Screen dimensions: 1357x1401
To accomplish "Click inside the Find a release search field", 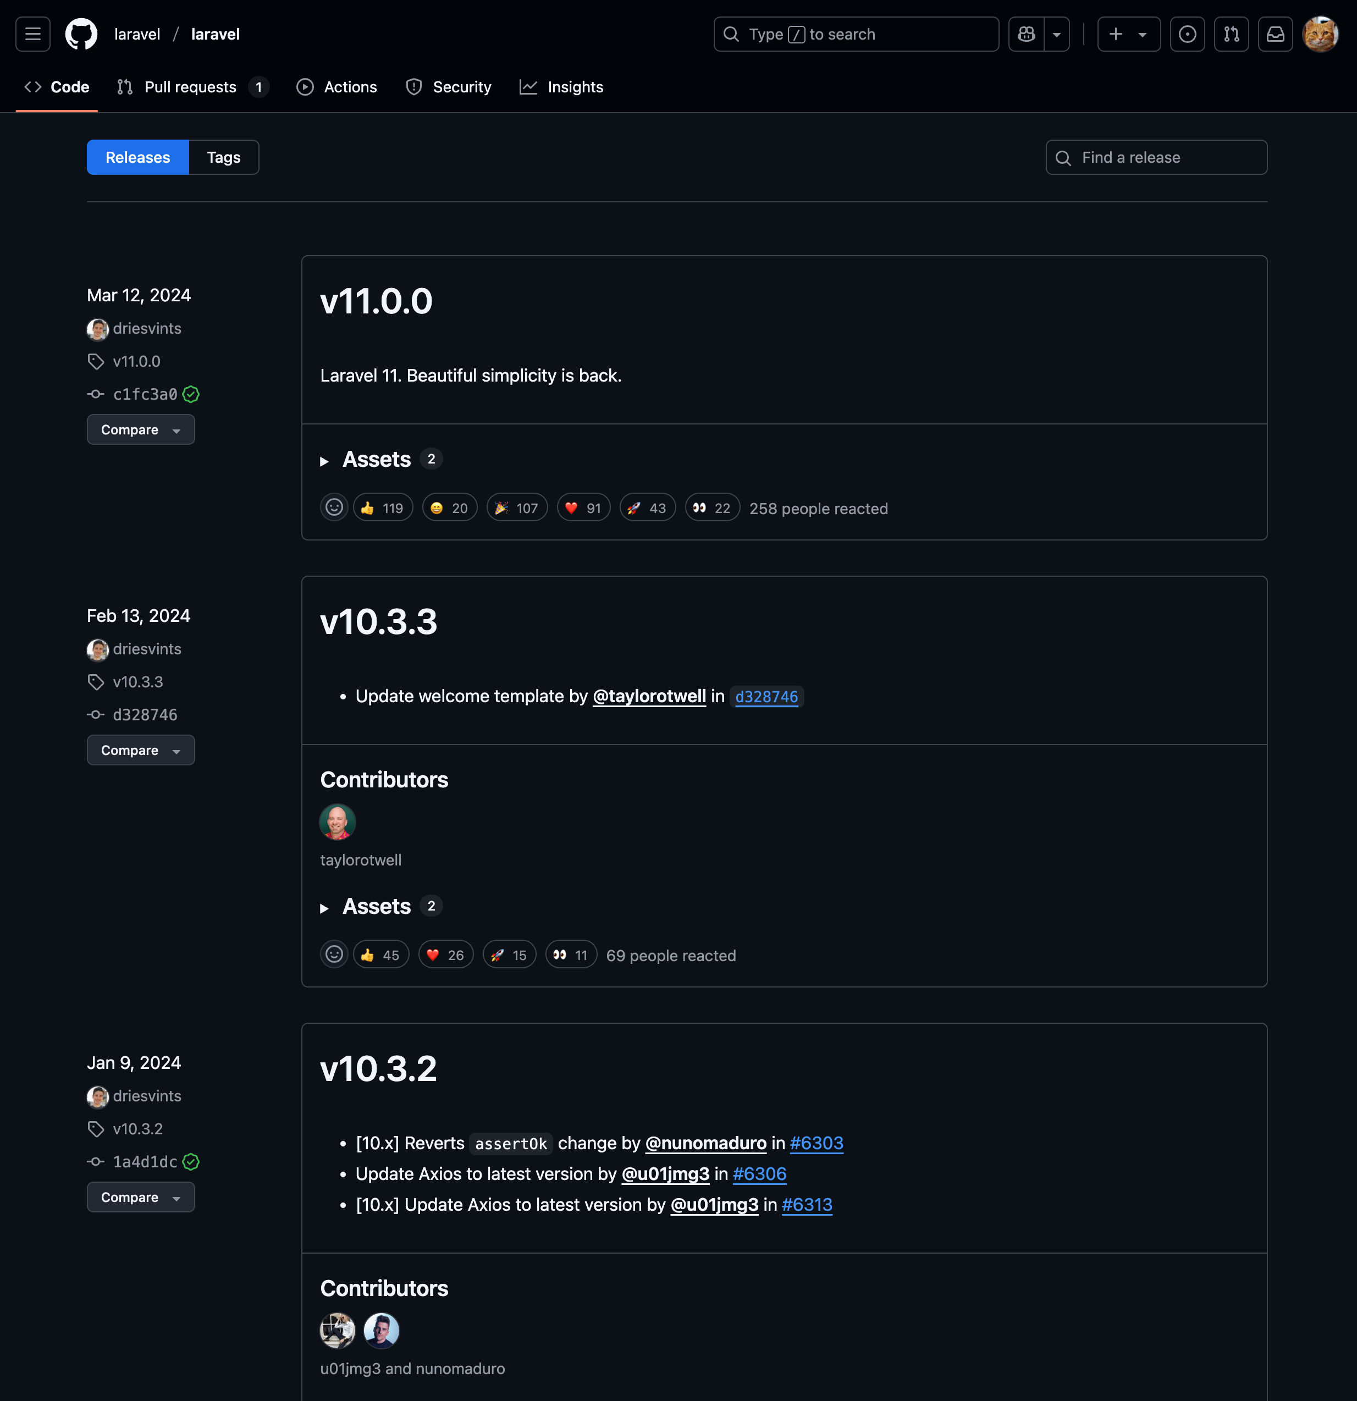I will (1155, 157).
